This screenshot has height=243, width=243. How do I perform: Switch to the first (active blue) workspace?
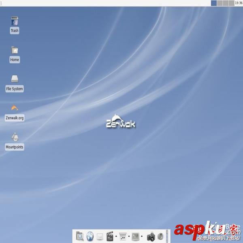coord(214,3)
